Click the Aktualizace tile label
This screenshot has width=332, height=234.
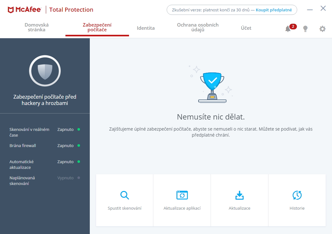coord(239,208)
